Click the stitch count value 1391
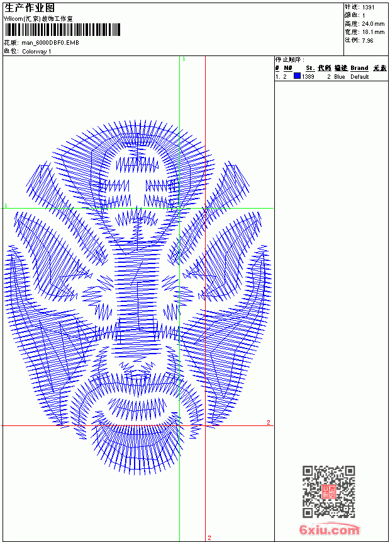The image size is (390, 542). [368, 8]
